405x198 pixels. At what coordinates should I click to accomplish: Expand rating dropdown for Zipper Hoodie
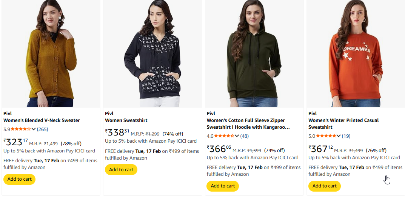tap(237, 136)
